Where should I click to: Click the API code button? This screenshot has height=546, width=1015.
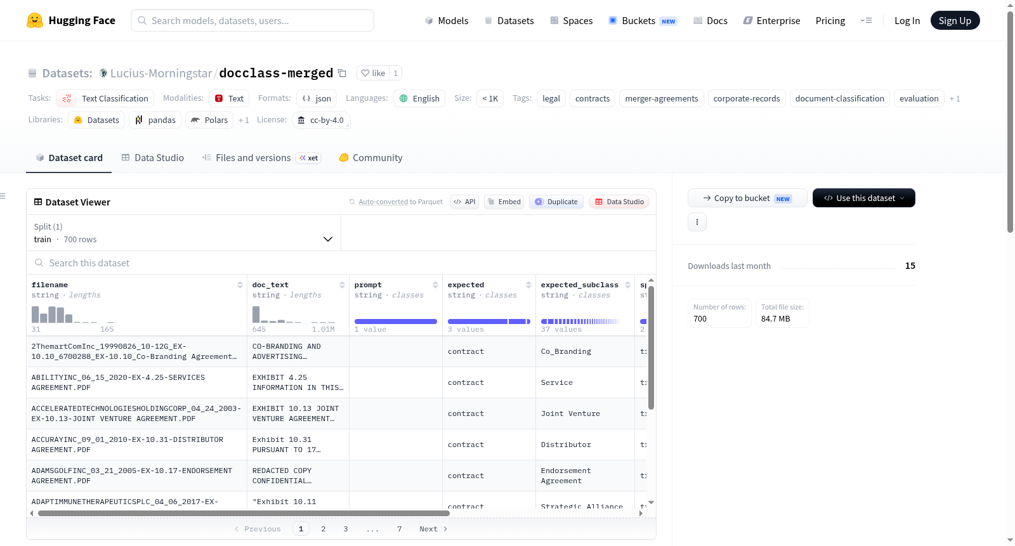[464, 202]
